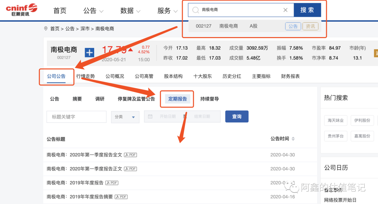Open the 公司高管 tab
This screenshot has width=378, height=204.
tap(144, 76)
